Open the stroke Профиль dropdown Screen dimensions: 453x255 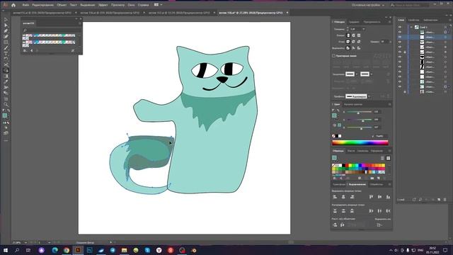point(369,96)
